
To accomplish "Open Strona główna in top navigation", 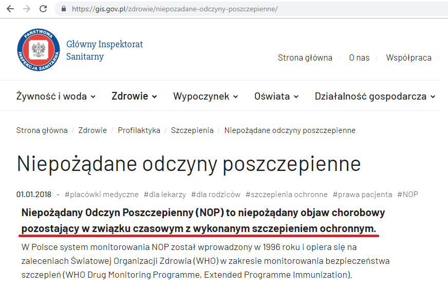I will [x=305, y=57].
